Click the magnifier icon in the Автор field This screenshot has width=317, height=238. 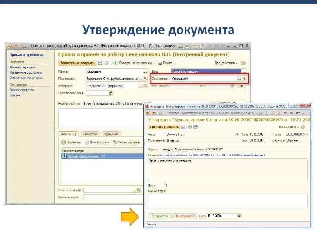click(x=237, y=134)
